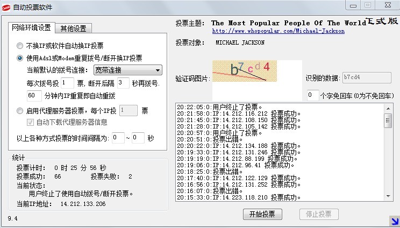Screen dimensions: 400x228
Task: Enable the 启用代理服务器投票 radio option
Action: click(20, 111)
